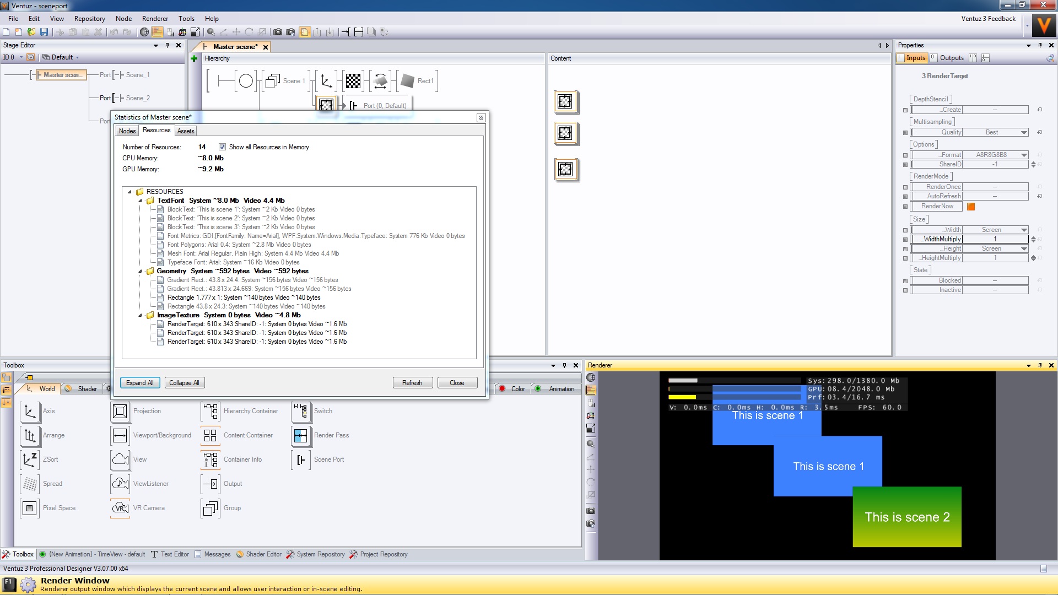Select the Projection node icon

click(120, 411)
